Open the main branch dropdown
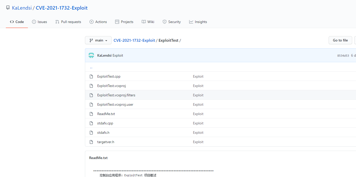The image size is (356, 177). 98,40
